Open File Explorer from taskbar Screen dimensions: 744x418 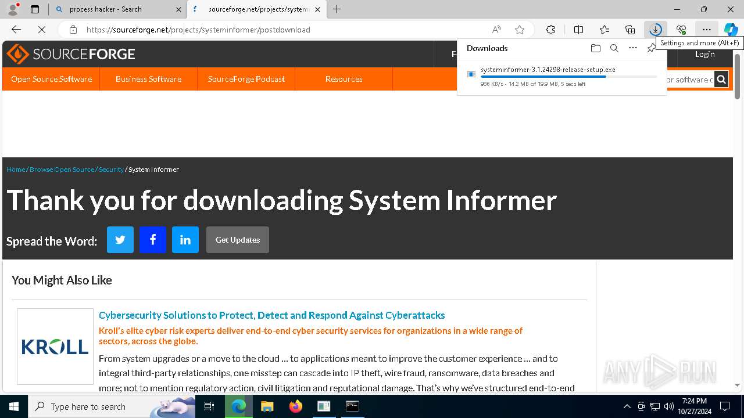(267, 406)
